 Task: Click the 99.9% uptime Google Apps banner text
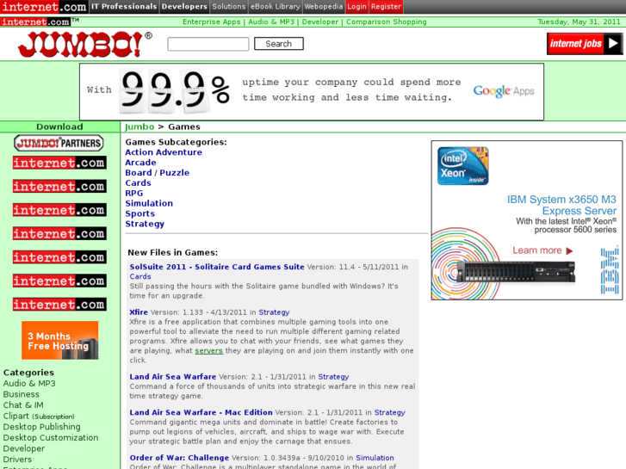(x=351, y=89)
